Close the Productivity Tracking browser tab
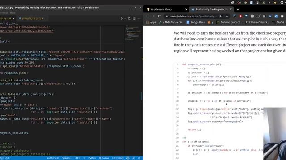The height and width of the screenshot is (160, 286). tap(231, 9)
